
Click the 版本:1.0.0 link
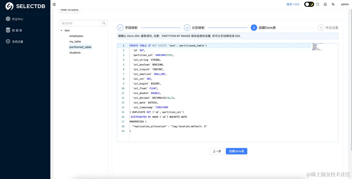[x=293, y=4]
